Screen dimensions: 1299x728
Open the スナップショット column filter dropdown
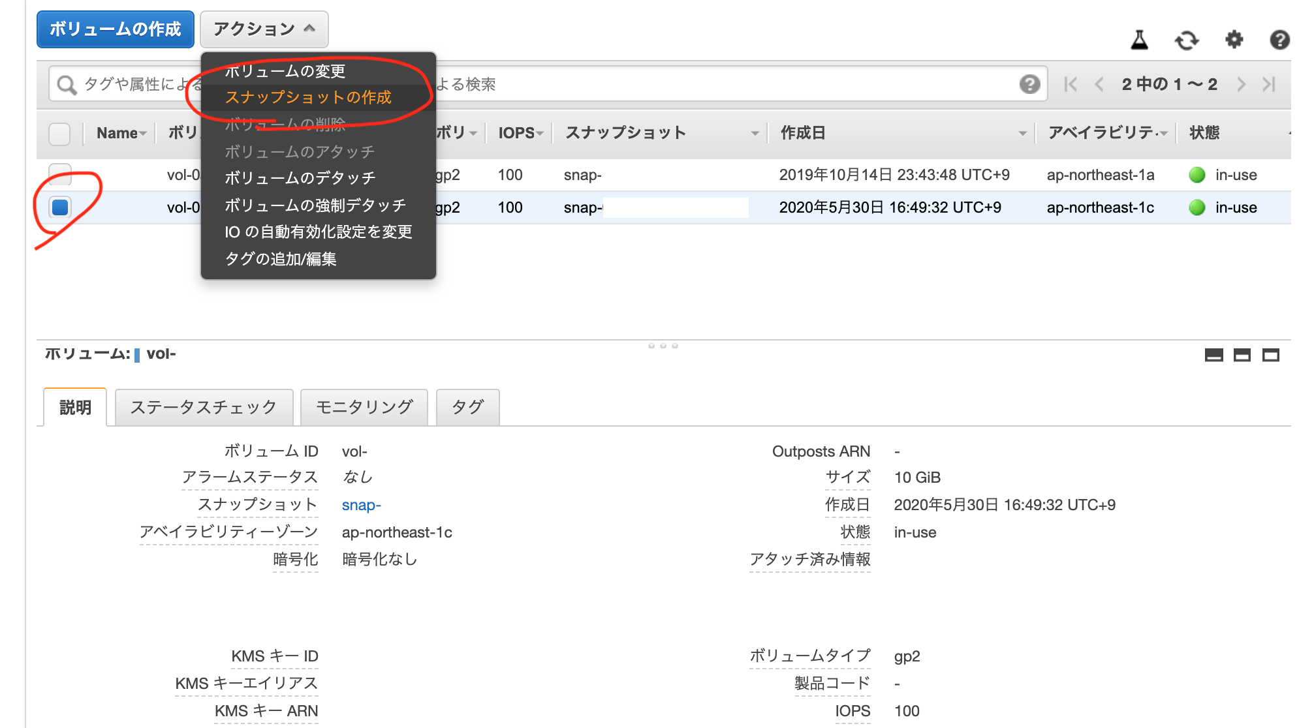tap(755, 132)
